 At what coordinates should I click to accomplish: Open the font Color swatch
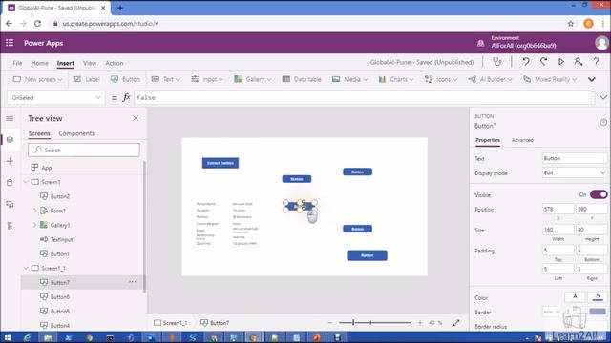575,297
